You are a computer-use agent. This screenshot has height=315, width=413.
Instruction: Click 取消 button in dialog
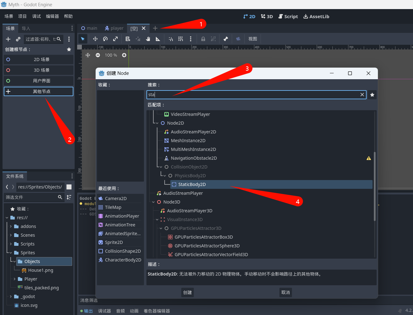point(286,292)
